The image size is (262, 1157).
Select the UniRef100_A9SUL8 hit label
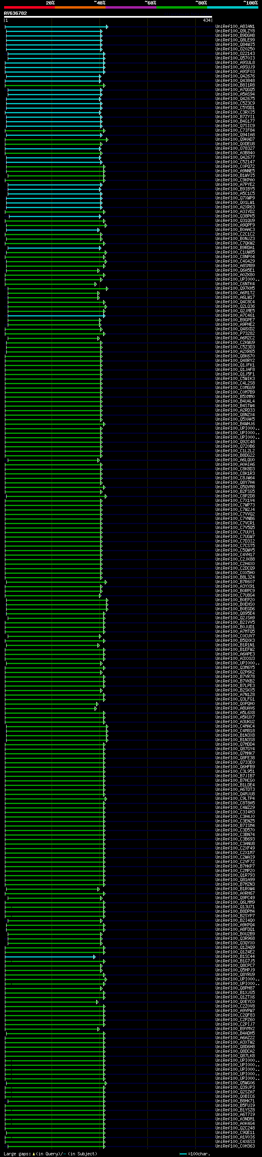235,62
